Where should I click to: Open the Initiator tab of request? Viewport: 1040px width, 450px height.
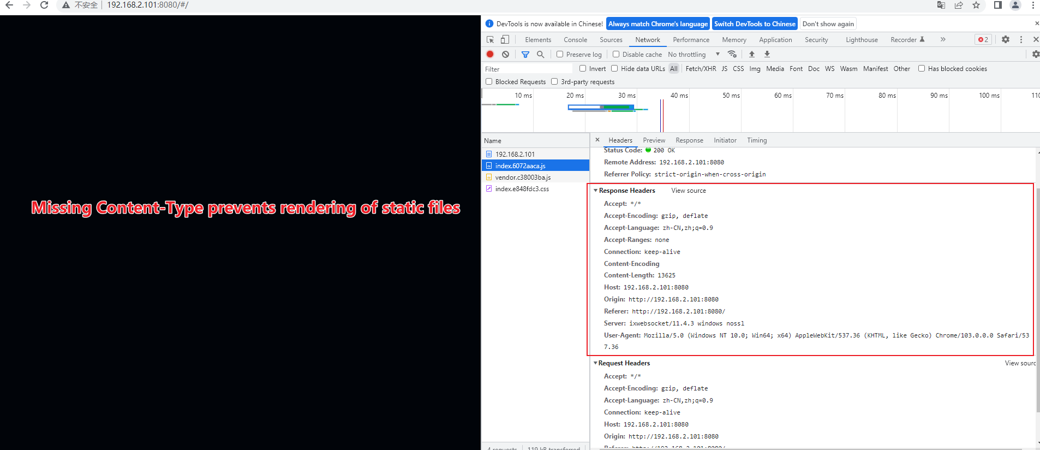point(725,140)
